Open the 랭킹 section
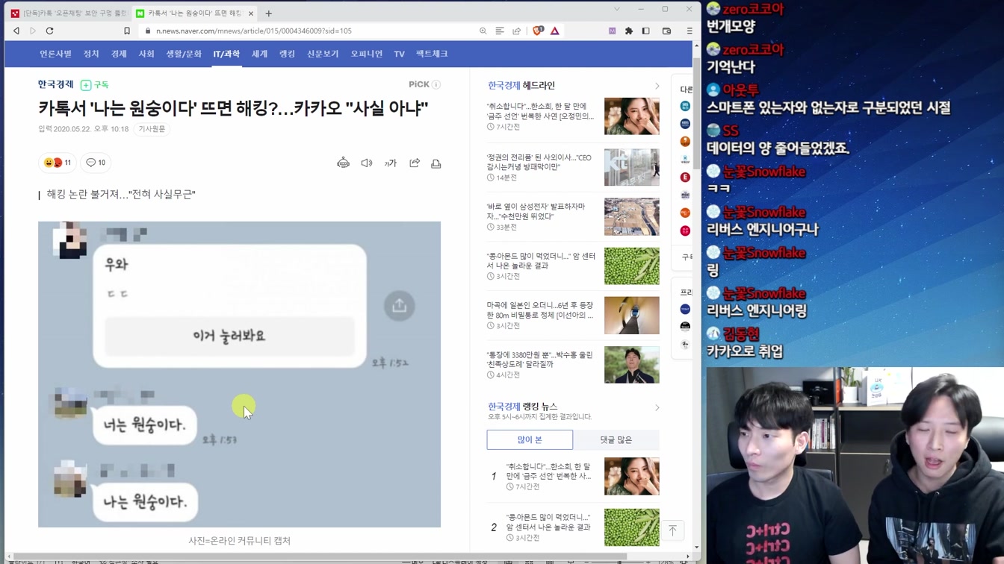Image resolution: width=1004 pixels, height=564 pixels. coord(287,54)
